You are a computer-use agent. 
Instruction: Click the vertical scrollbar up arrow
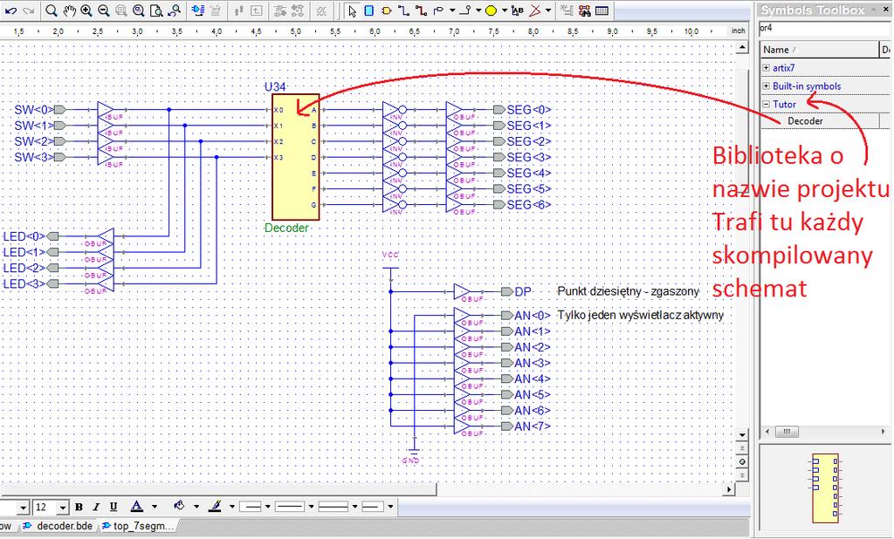coord(742,47)
